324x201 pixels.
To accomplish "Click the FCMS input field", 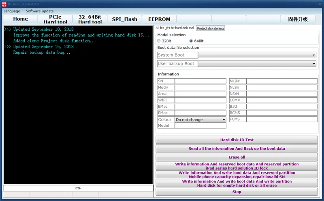I will [x=282, y=119].
